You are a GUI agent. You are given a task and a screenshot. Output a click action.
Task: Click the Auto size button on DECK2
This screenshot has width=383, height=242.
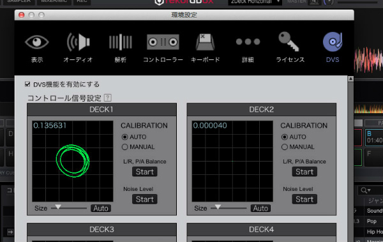pyautogui.click(x=260, y=208)
